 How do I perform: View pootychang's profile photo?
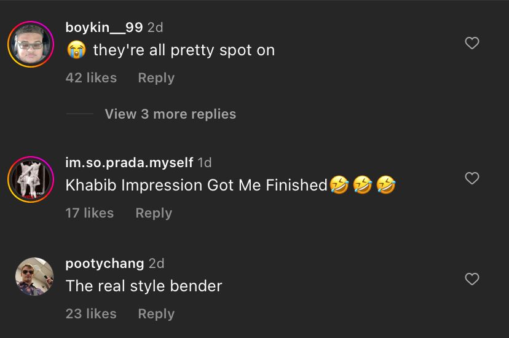pyautogui.click(x=34, y=277)
